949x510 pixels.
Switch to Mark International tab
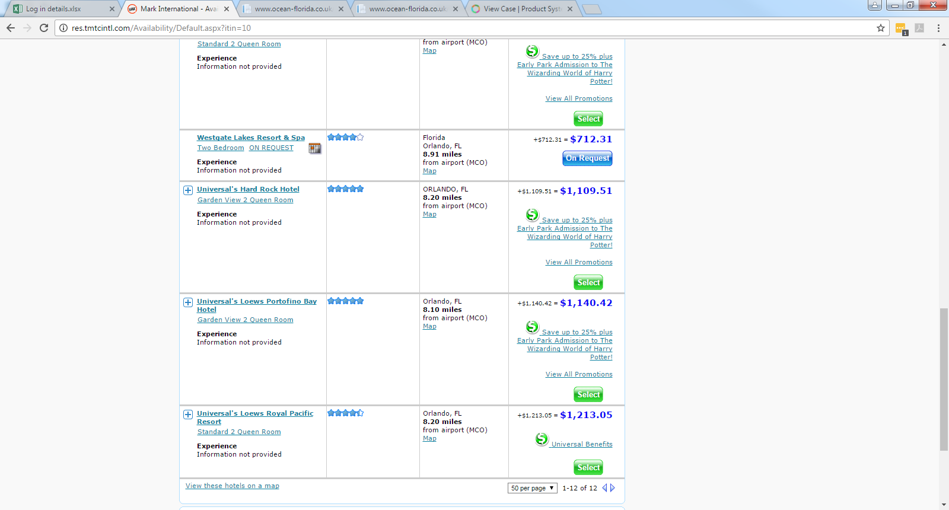pos(178,9)
